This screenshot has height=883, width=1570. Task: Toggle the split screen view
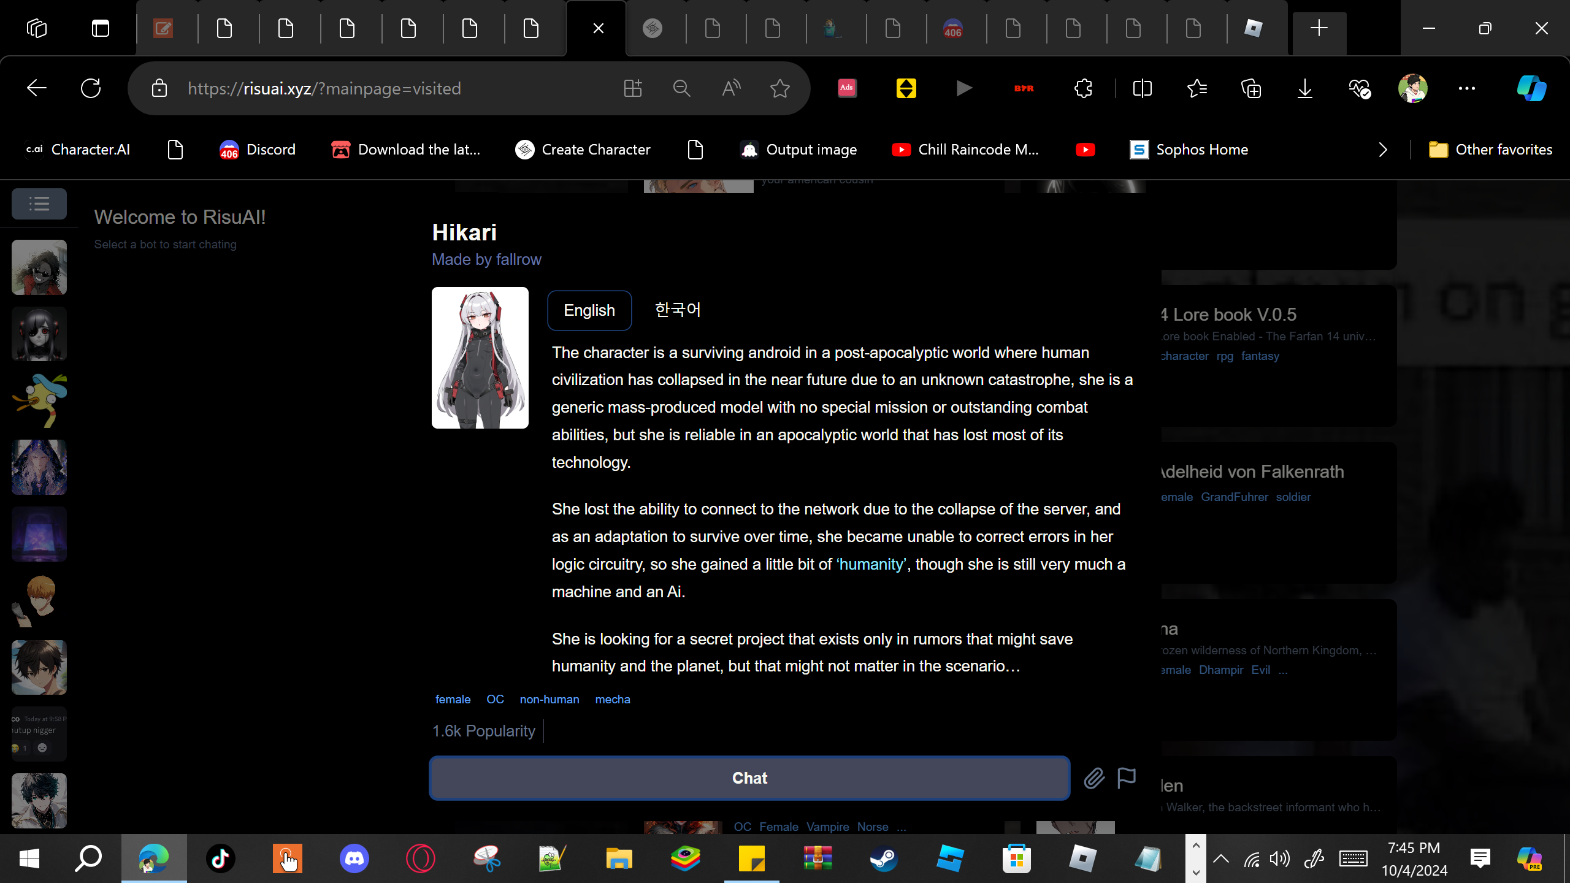[x=1143, y=88]
